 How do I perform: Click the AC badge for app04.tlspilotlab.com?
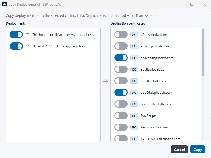coord(134,93)
